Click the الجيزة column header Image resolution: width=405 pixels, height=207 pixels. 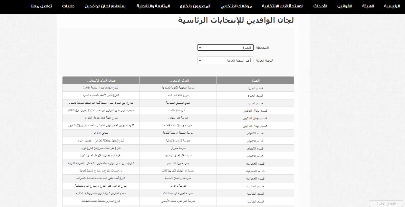click(256, 80)
